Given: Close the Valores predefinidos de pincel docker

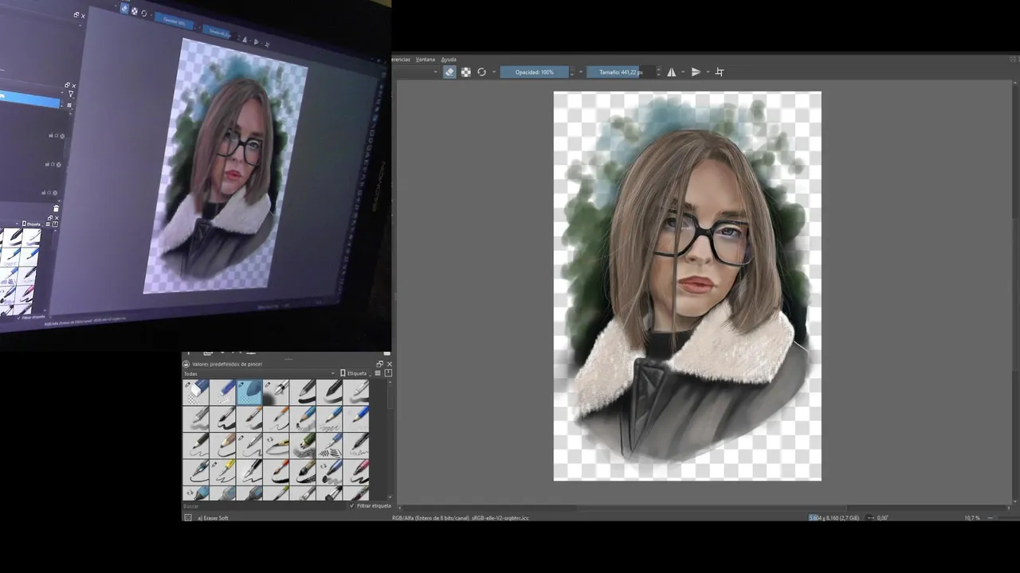Looking at the screenshot, I should [x=389, y=364].
